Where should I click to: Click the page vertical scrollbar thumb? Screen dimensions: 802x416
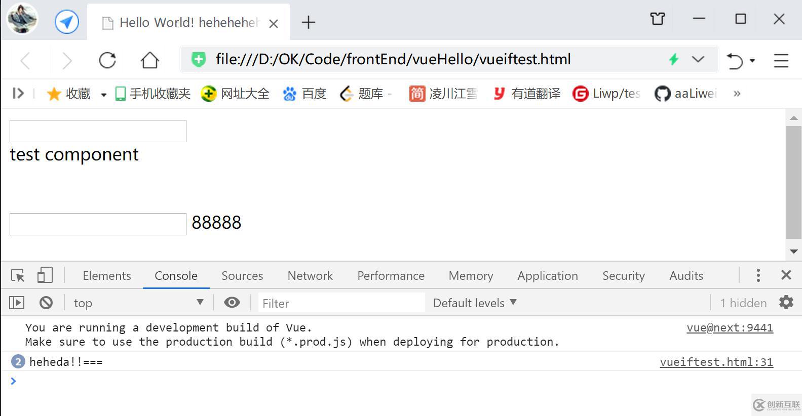point(793,182)
